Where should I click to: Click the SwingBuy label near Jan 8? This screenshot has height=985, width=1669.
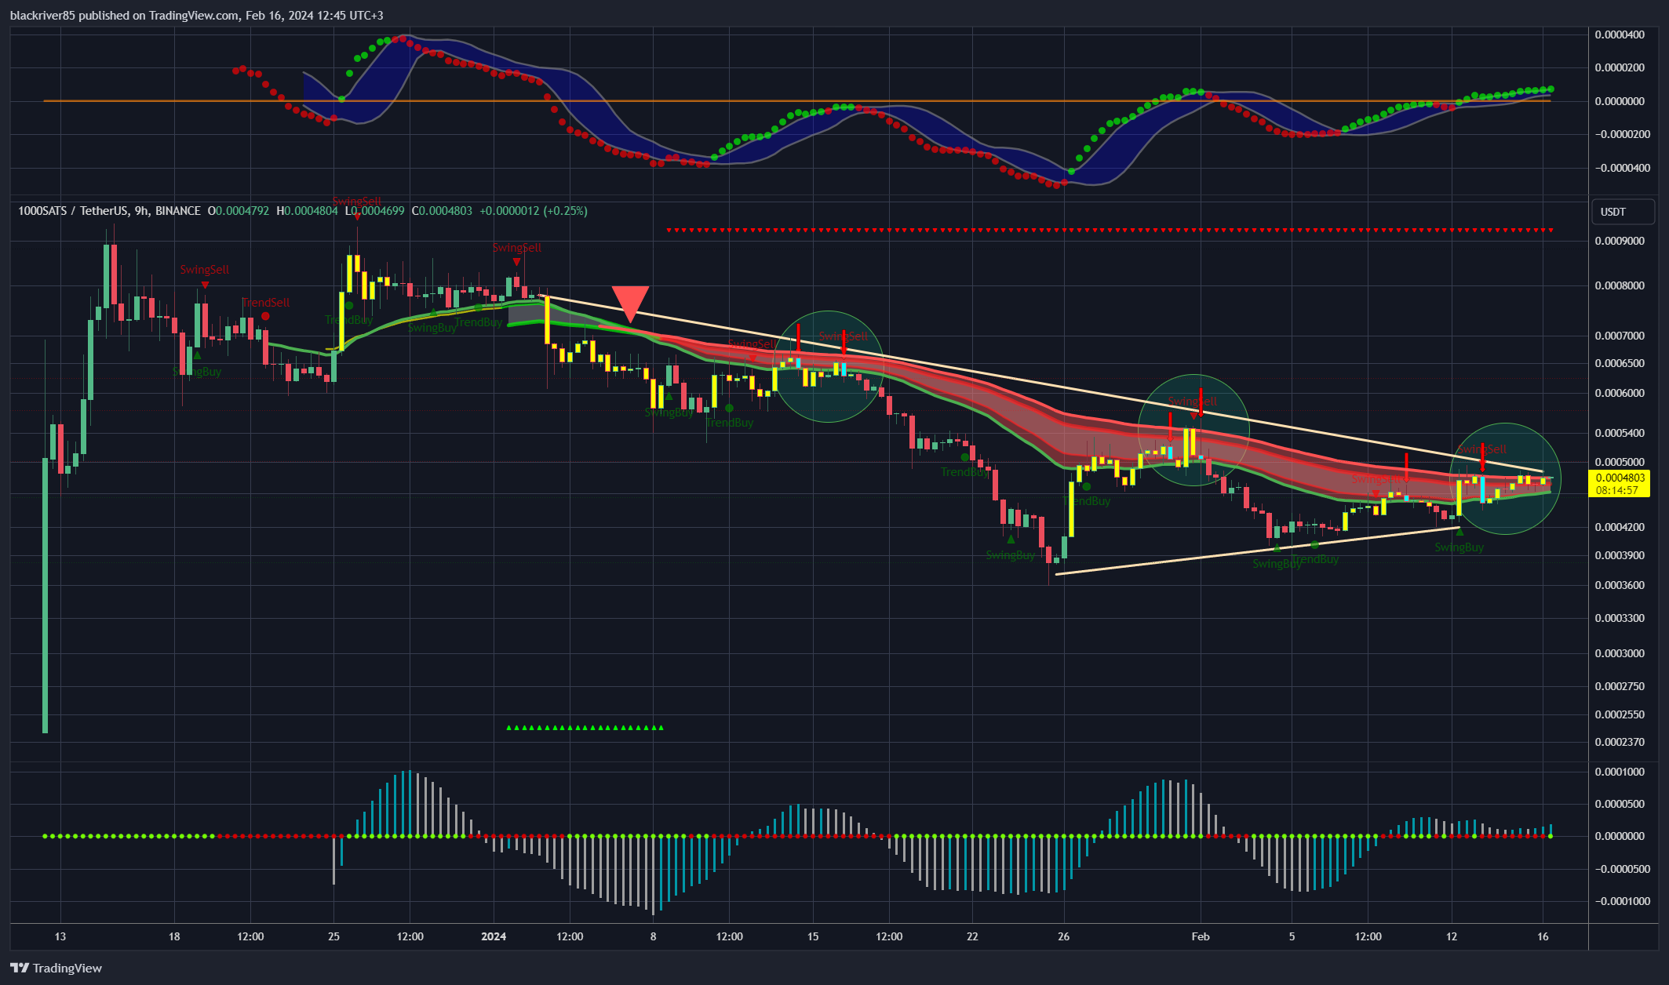point(669,413)
